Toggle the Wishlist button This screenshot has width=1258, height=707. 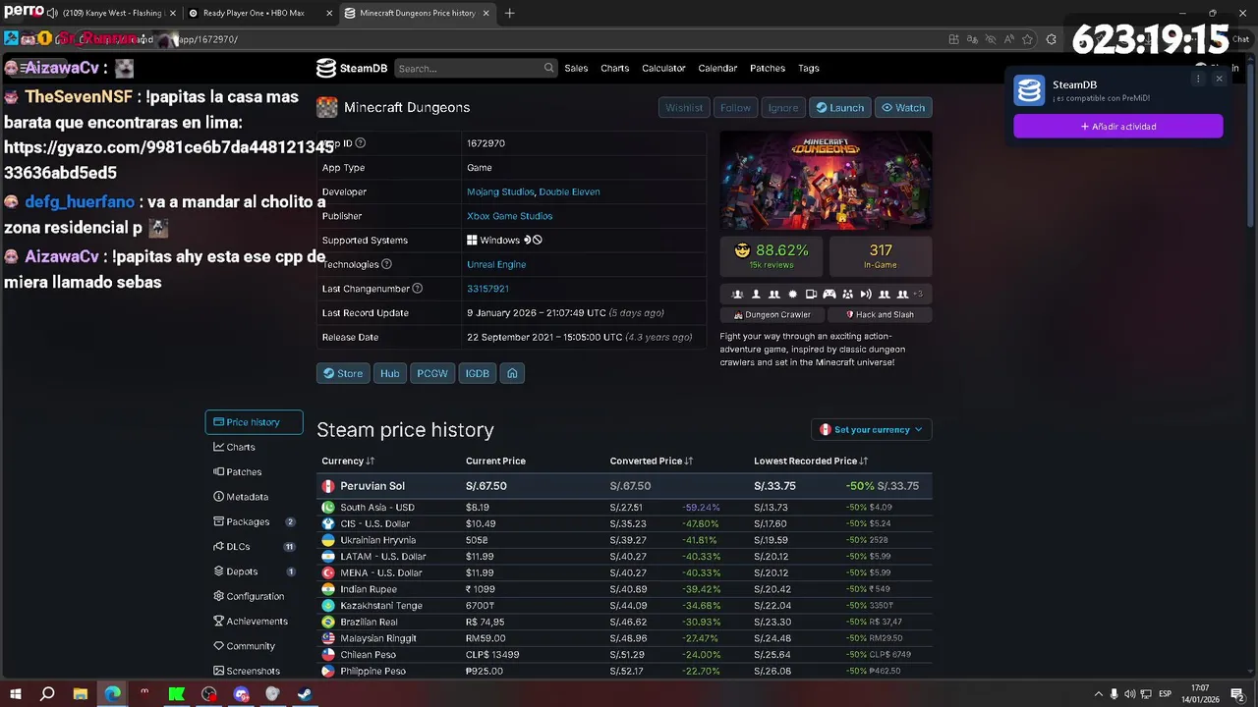click(x=684, y=108)
